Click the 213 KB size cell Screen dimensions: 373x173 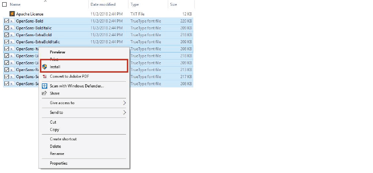(x=186, y=69)
